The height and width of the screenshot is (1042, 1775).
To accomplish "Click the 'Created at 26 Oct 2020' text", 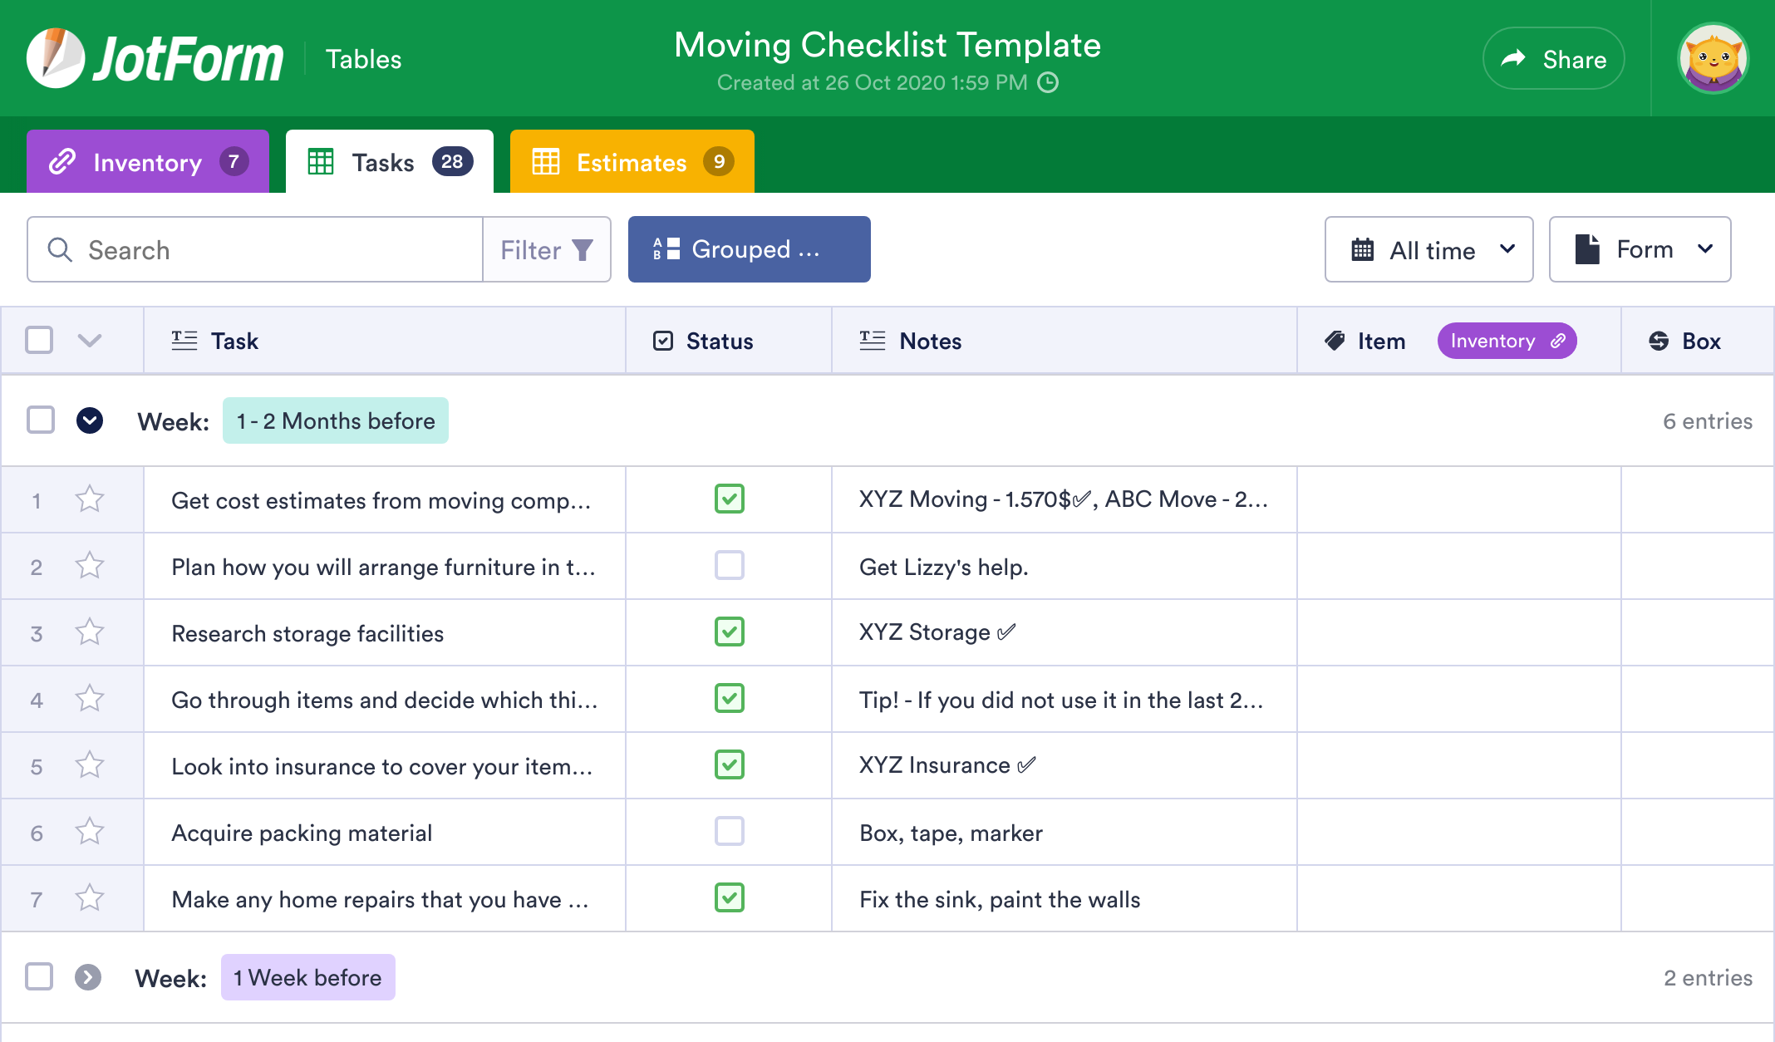I will [x=873, y=82].
